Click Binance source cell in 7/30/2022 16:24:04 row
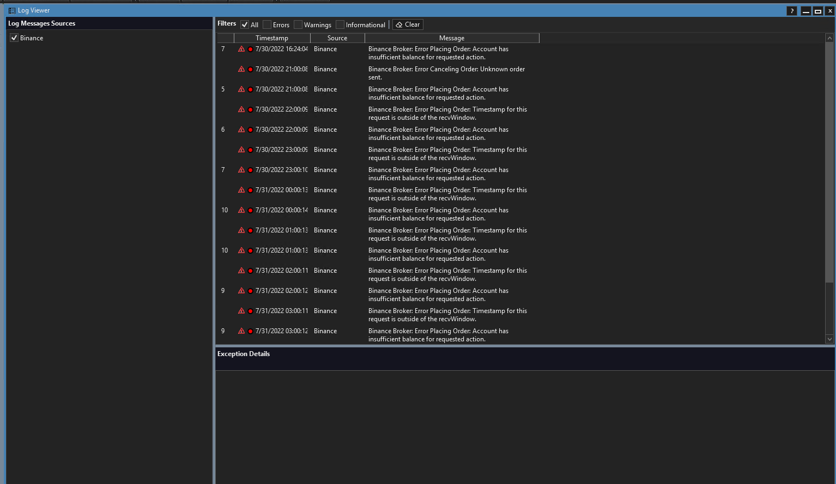Screen dimensions: 836x484 (x=325, y=49)
